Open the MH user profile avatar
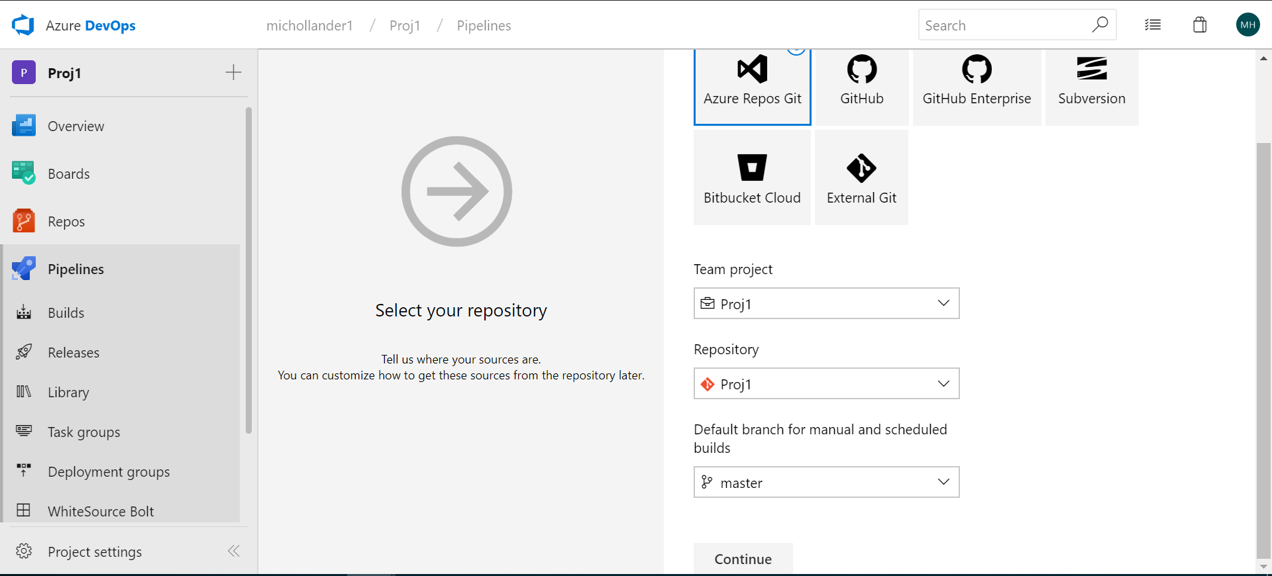This screenshot has width=1272, height=576. pyautogui.click(x=1247, y=25)
